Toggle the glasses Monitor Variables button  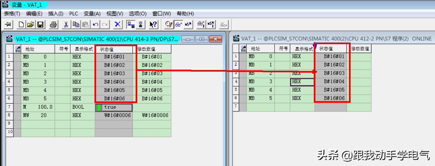tap(179, 24)
